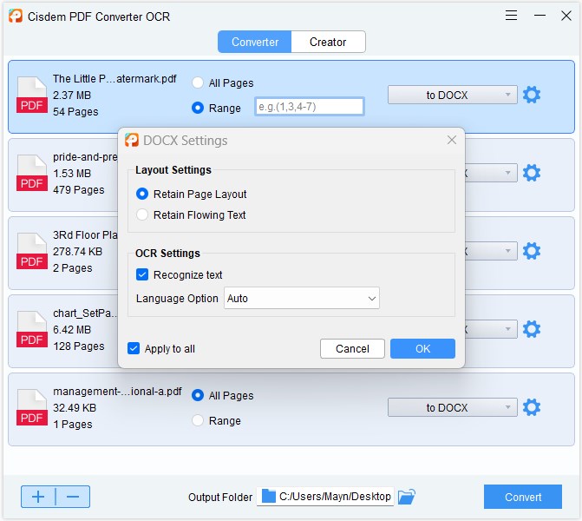This screenshot has height=521, width=582.
Task: Click Cancel in DOCX Settings
Action: point(352,348)
